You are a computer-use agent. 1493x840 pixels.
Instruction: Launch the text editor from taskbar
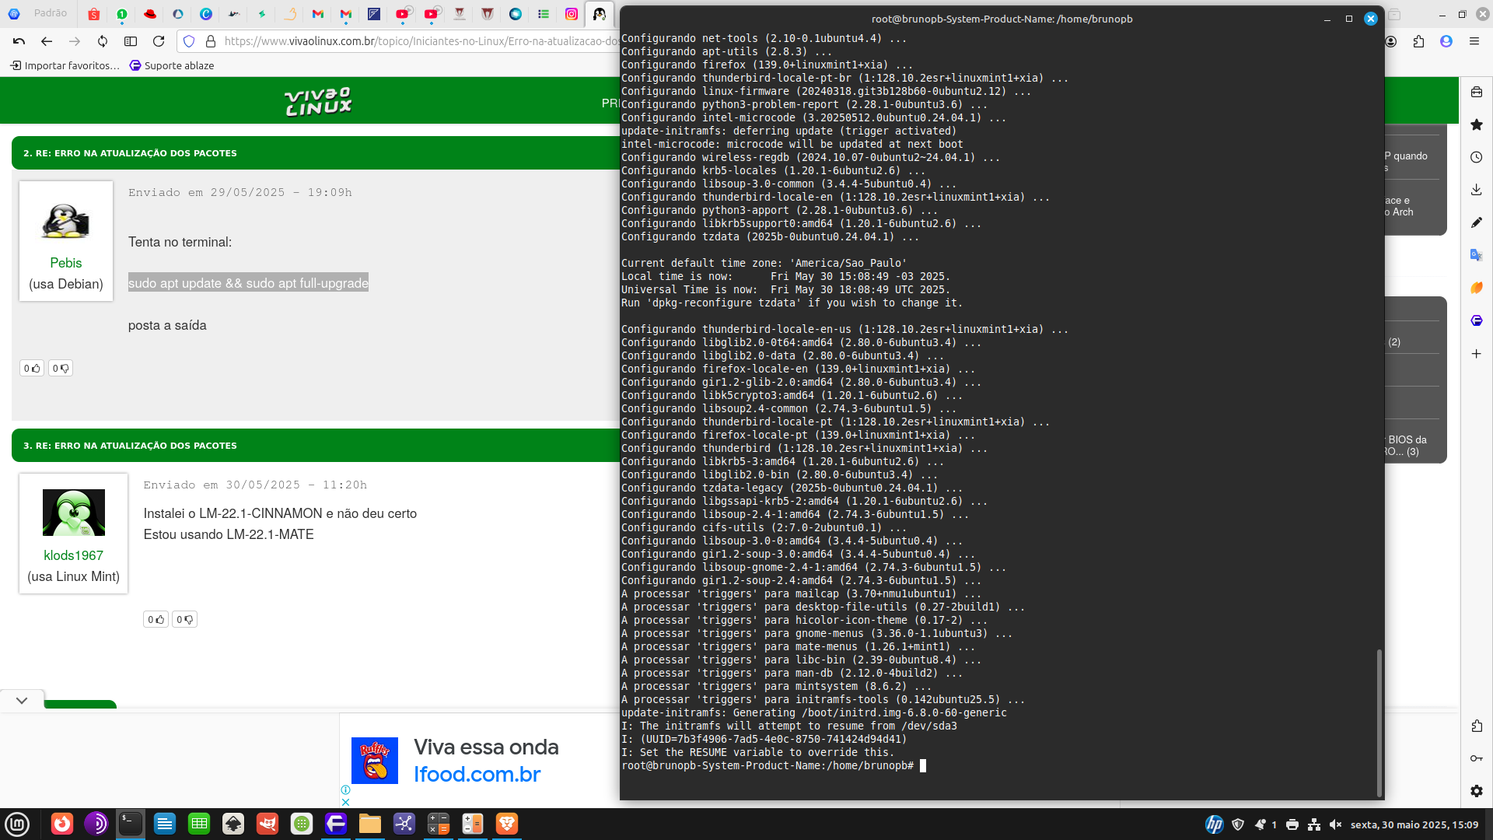165,824
